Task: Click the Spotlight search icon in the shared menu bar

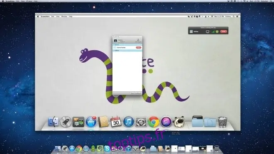Action: point(234,17)
